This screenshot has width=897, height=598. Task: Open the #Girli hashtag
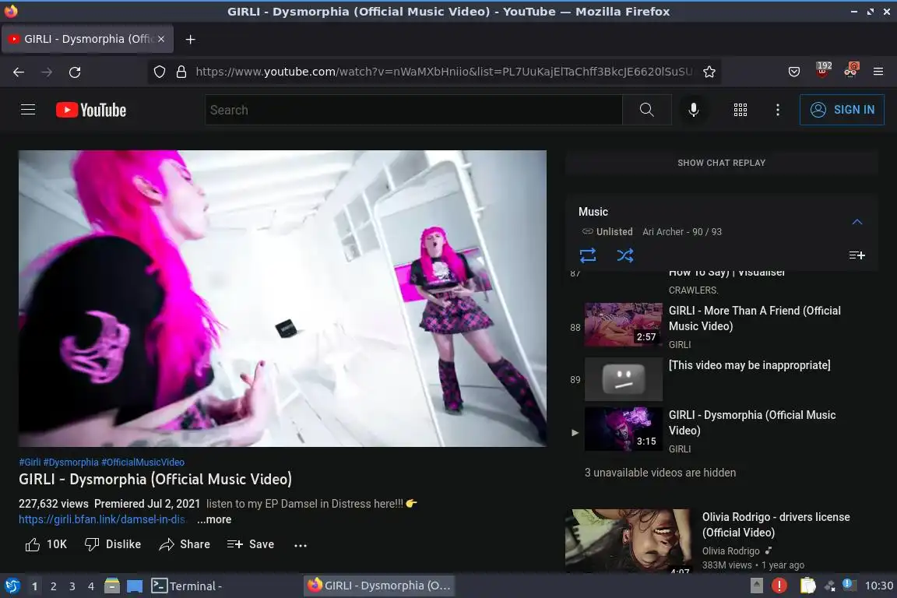coord(30,463)
